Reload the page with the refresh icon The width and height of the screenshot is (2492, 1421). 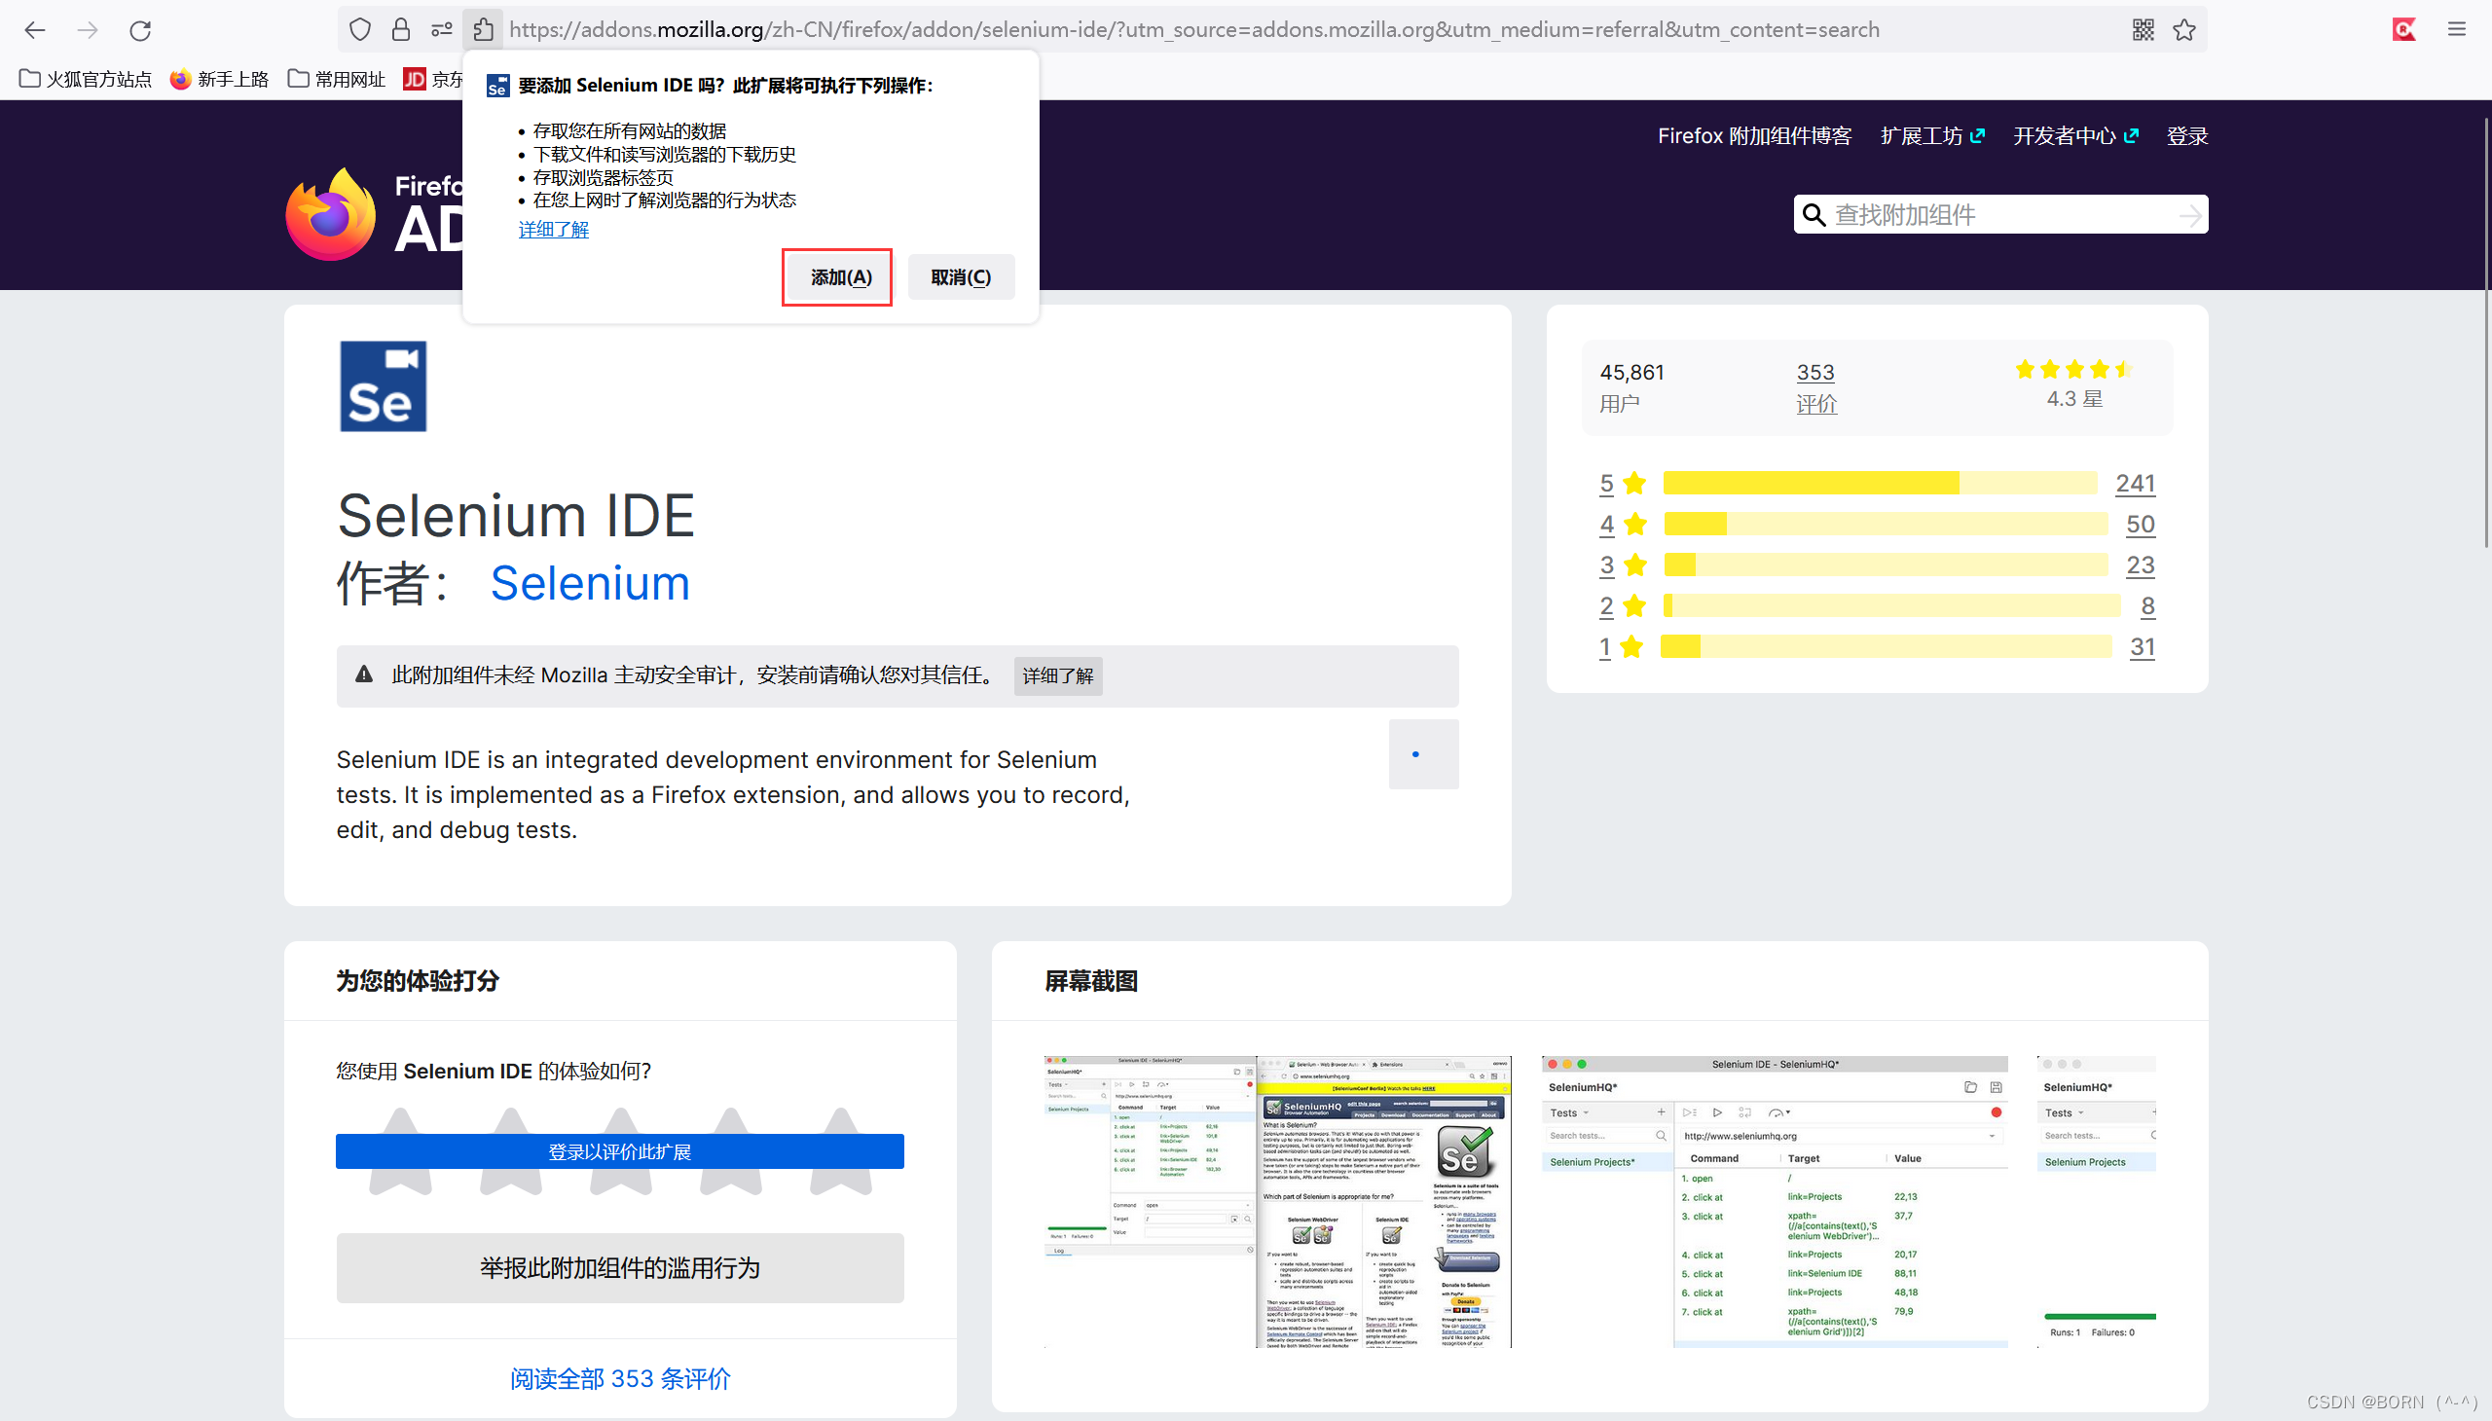coord(140,30)
